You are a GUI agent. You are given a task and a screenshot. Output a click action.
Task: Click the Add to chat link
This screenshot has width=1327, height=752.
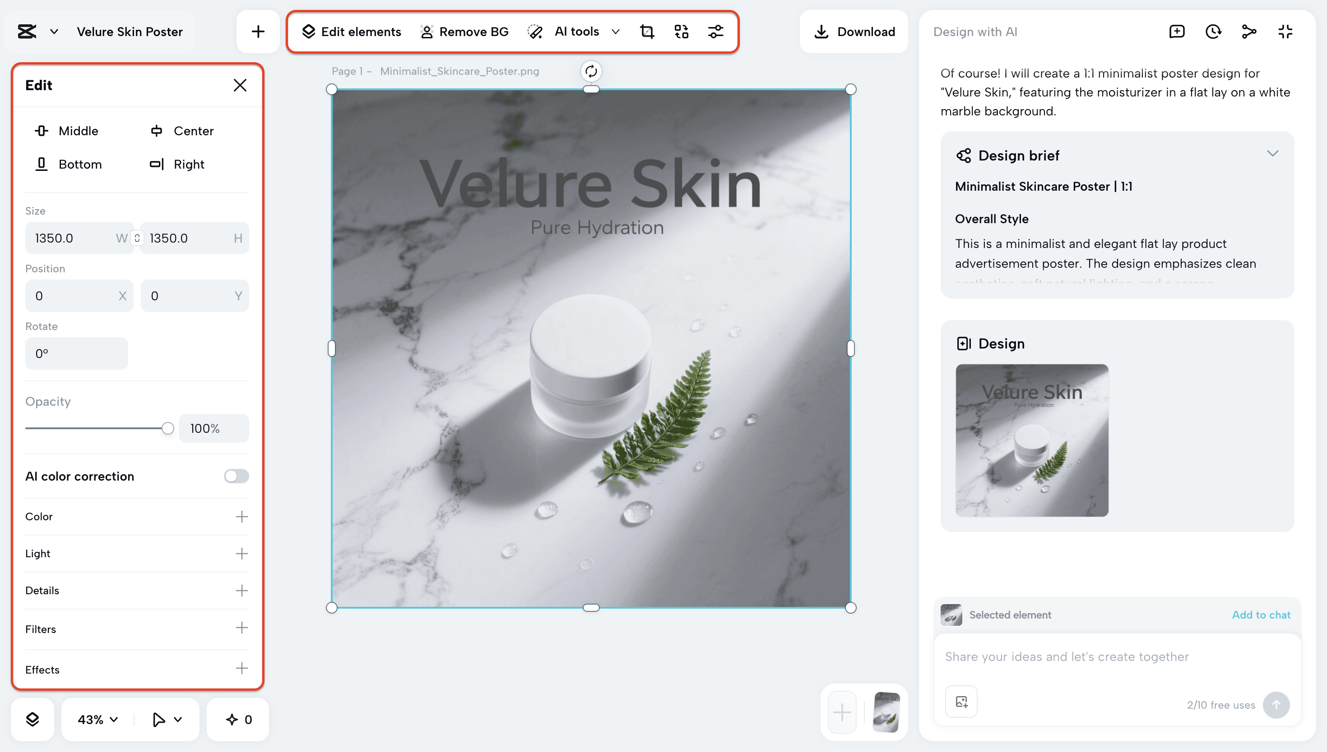pyautogui.click(x=1262, y=614)
